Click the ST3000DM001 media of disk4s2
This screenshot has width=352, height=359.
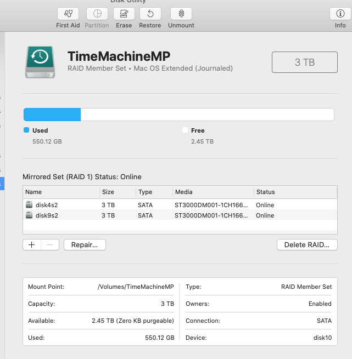point(211,205)
